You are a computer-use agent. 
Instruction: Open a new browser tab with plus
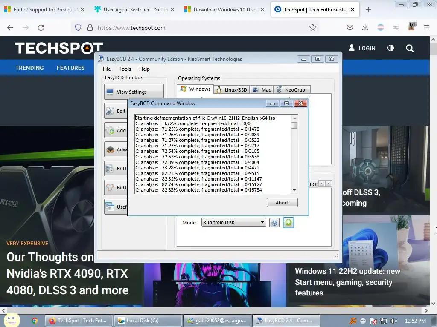(x=368, y=10)
